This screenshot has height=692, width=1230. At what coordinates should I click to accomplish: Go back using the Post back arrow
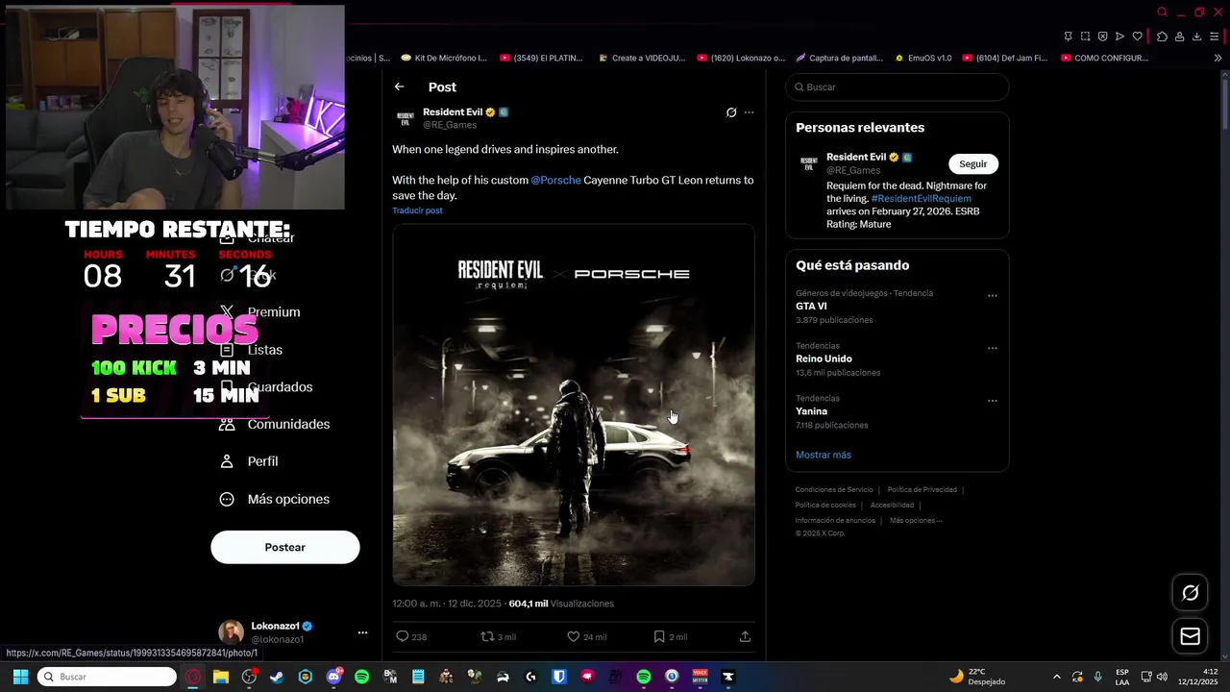399,86
